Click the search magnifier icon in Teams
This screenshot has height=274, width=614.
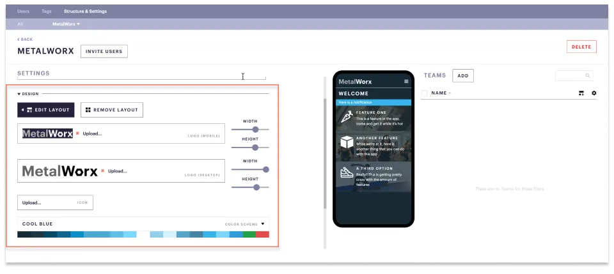587,75
